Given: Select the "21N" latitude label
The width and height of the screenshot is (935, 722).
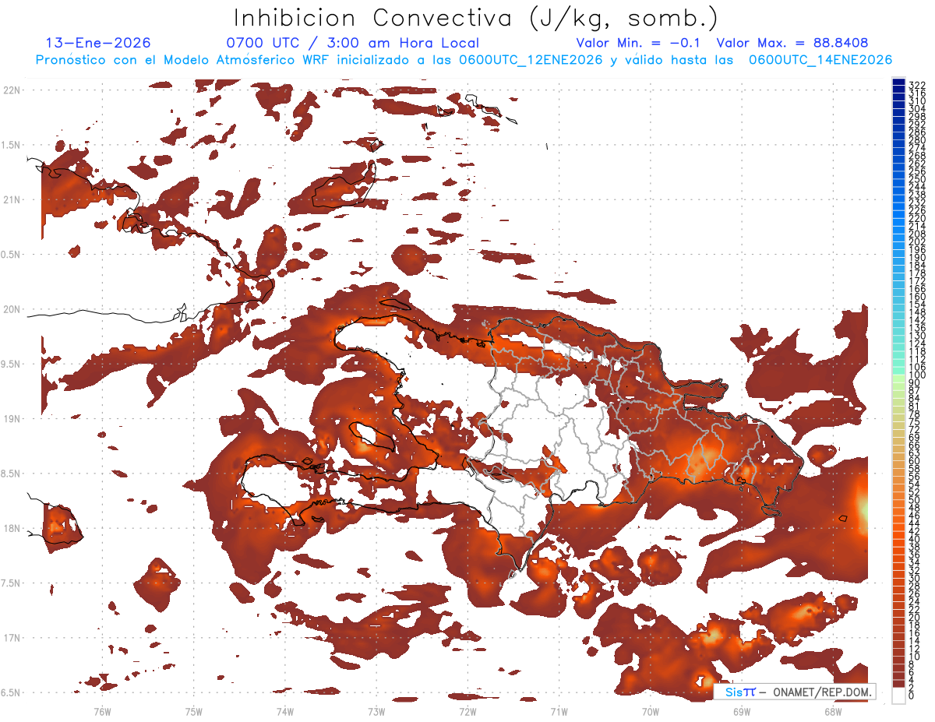Looking at the screenshot, I should tap(12, 199).
